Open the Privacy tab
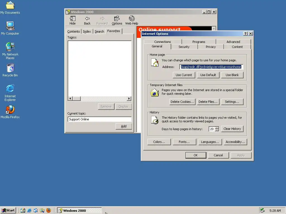 click(x=211, y=47)
